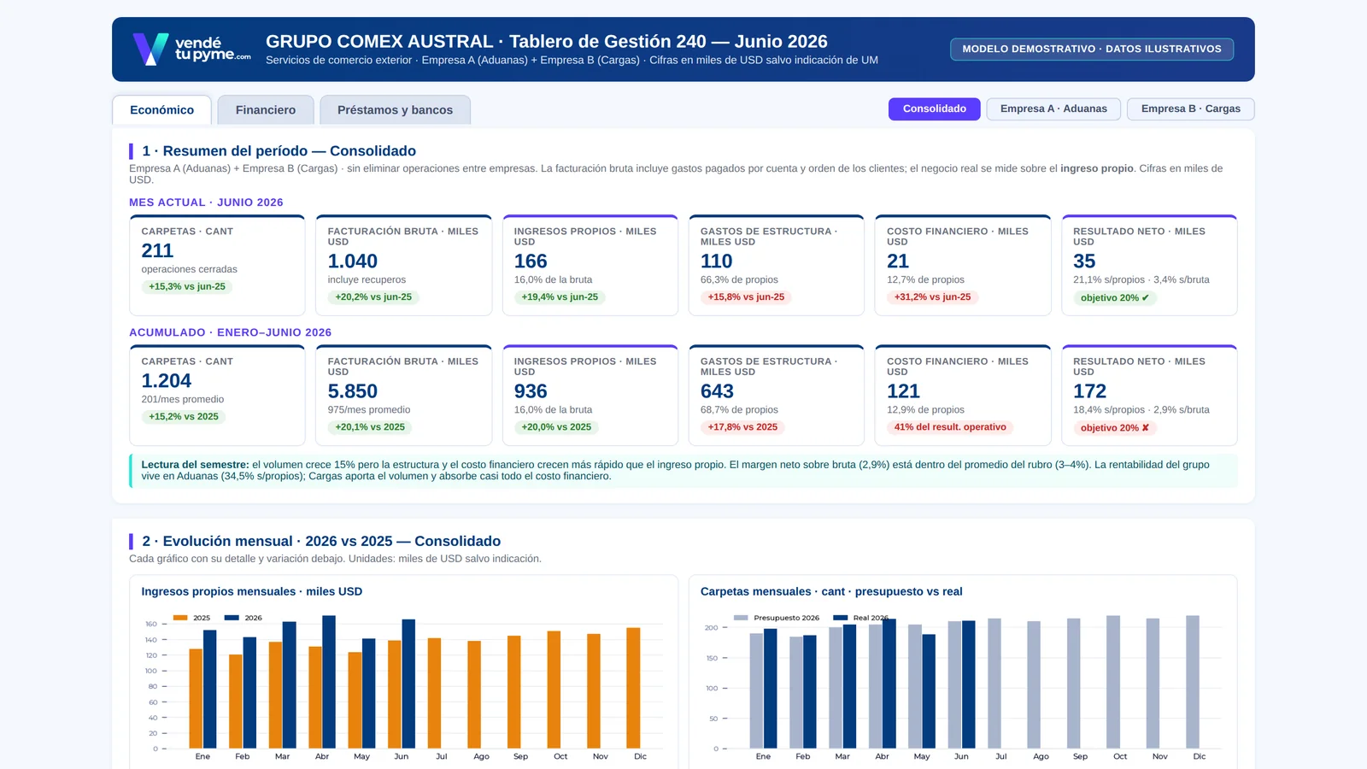Click the '41% del result. operativo' badge

tap(950, 427)
